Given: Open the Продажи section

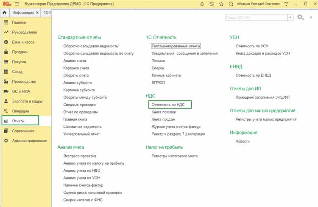Looking at the screenshot, I should (x=20, y=52).
